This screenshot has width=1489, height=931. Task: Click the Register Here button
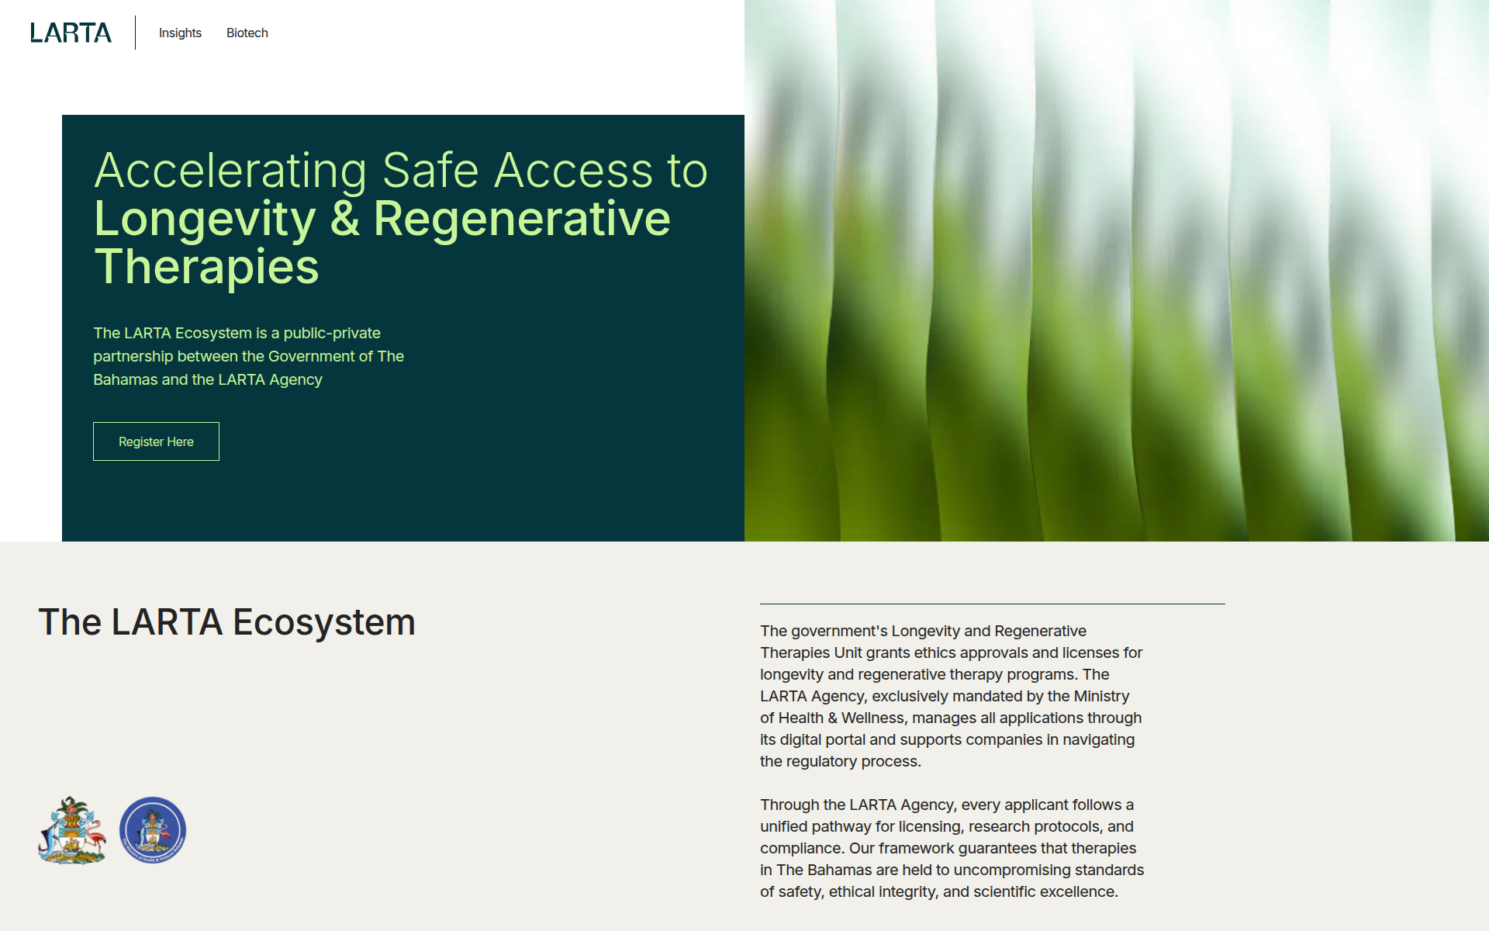[x=156, y=441]
